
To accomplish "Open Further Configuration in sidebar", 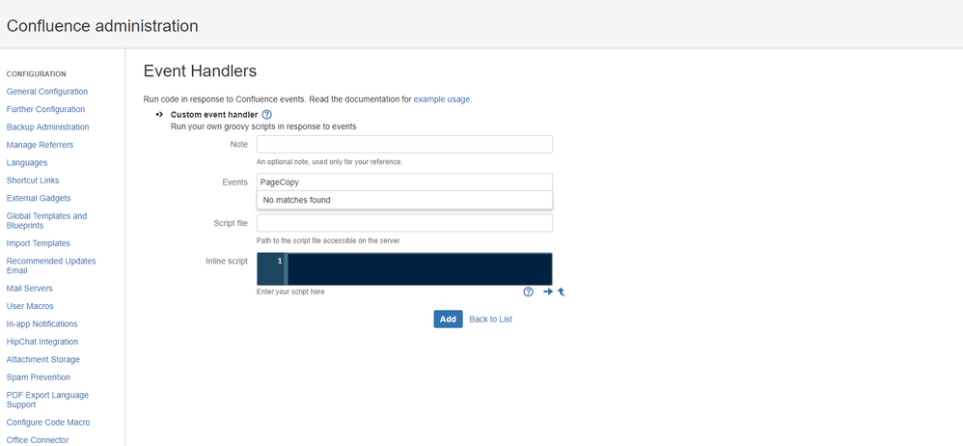I will [45, 109].
